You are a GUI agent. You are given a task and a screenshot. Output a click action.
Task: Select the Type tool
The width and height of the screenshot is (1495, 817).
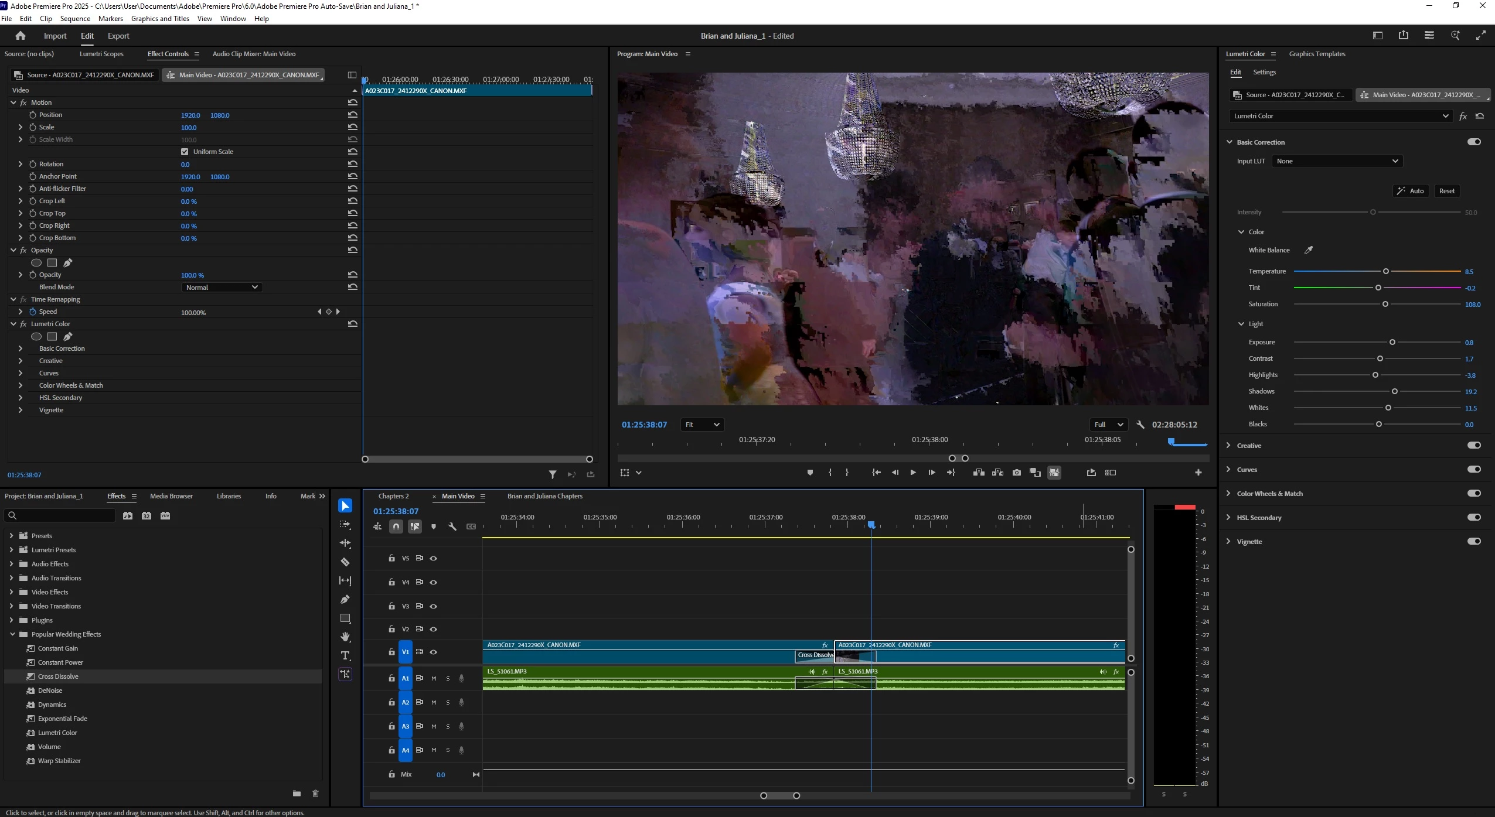click(x=345, y=655)
